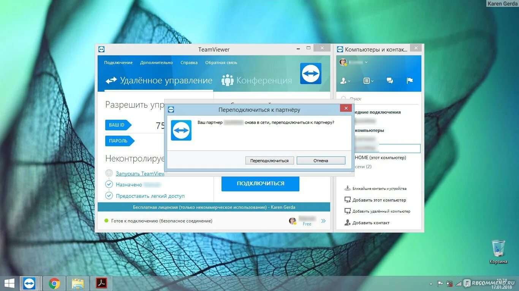519x291 pixels.
Task: Click the TeamViewer icon in the main window title bar
Action: pyautogui.click(x=101, y=49)
